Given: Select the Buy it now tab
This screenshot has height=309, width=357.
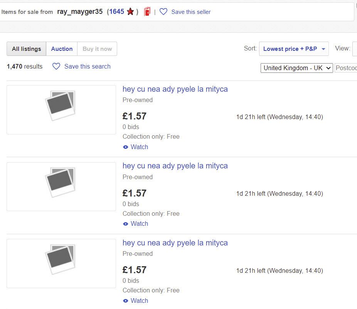Looking at the screenshot, I should (x=97, y=49).
